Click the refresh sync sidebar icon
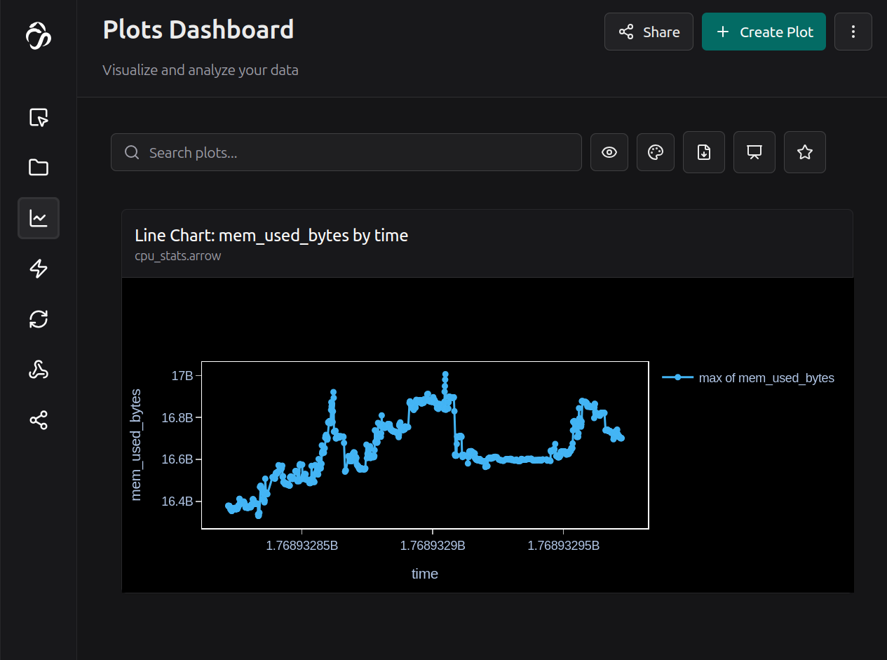887x660 pixels. point(39,319)
